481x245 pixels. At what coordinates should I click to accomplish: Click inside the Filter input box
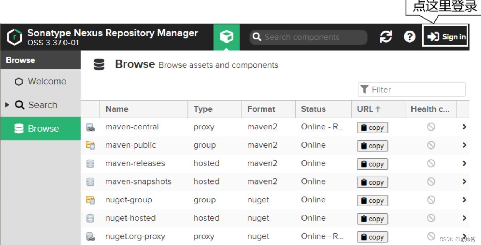click(412, 89)
